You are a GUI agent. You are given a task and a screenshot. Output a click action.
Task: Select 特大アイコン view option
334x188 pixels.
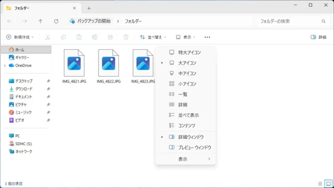(185, 52)
